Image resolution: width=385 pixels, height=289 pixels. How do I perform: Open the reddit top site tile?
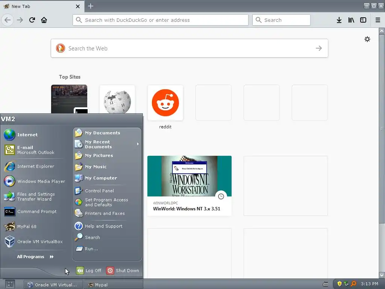(x=165, y=103)
